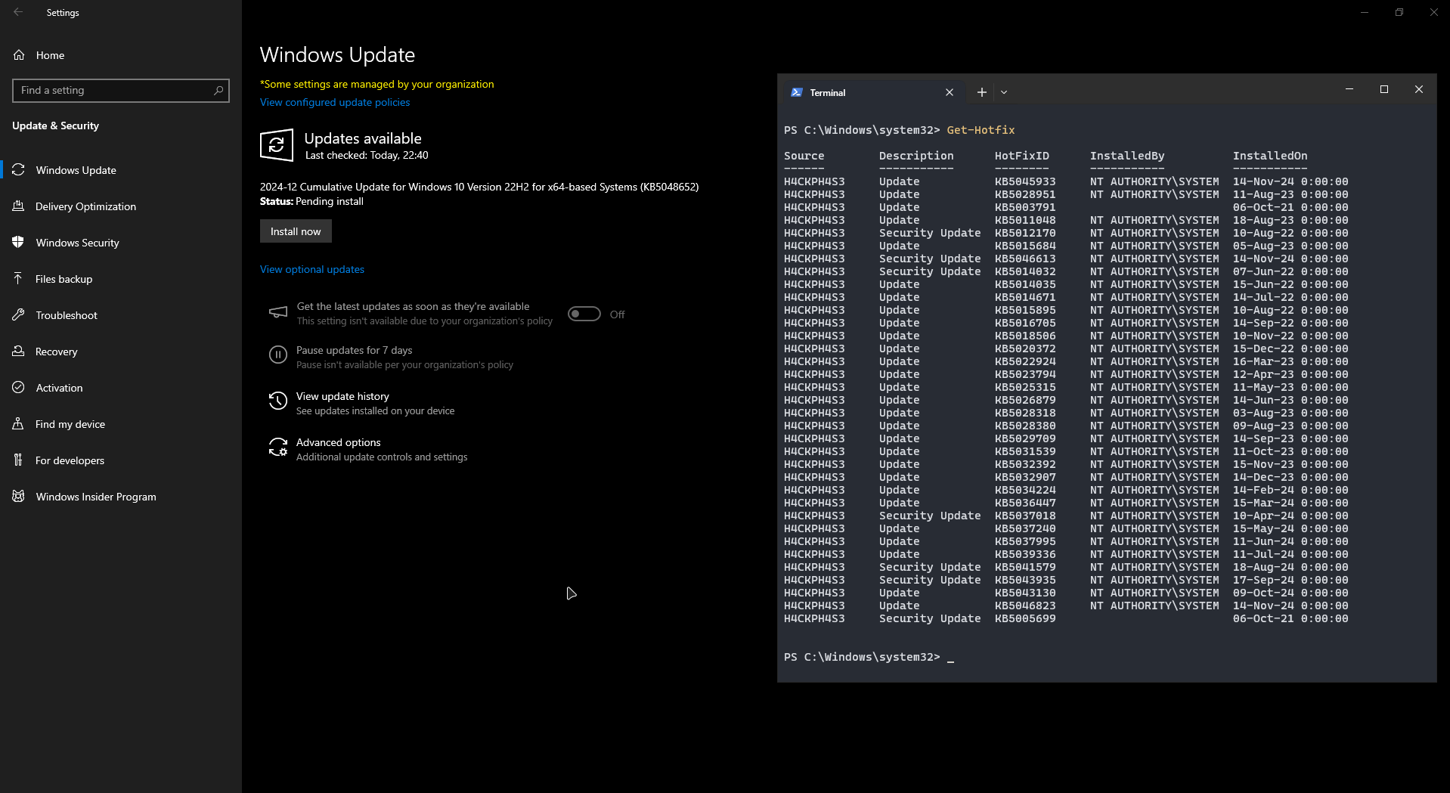Click the Status: Pending install text

(x=311, y=201)
